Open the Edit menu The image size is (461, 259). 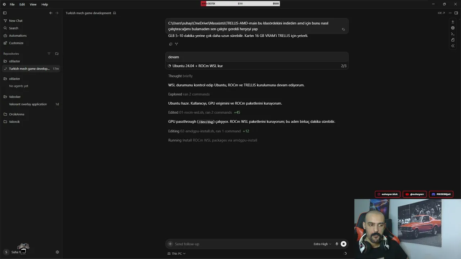[x=22, y=4]
